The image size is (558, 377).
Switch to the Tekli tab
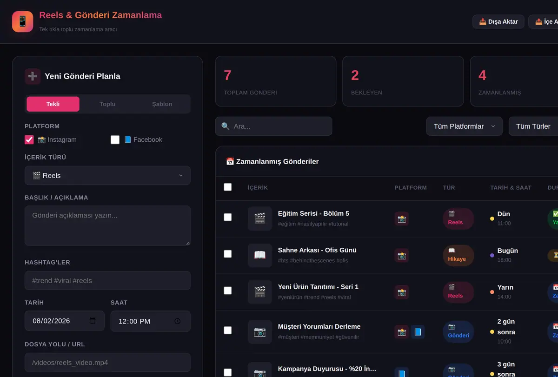(x=53, y=104)
